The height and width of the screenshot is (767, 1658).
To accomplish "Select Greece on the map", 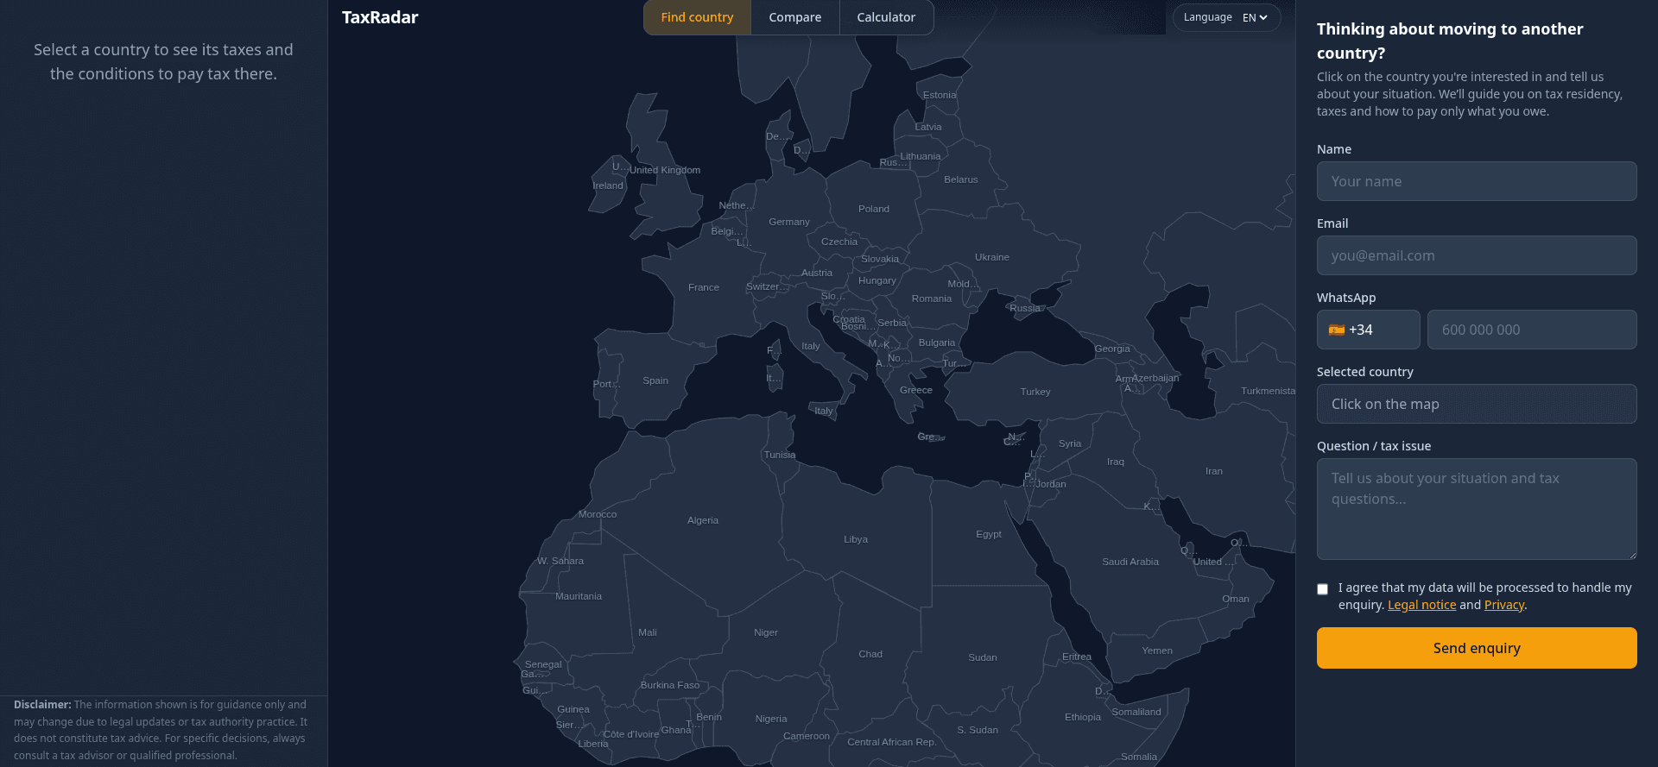I will [916, 390].
